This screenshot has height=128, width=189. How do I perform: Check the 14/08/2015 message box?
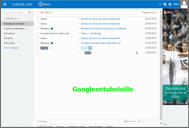click(x=38, y=48)
